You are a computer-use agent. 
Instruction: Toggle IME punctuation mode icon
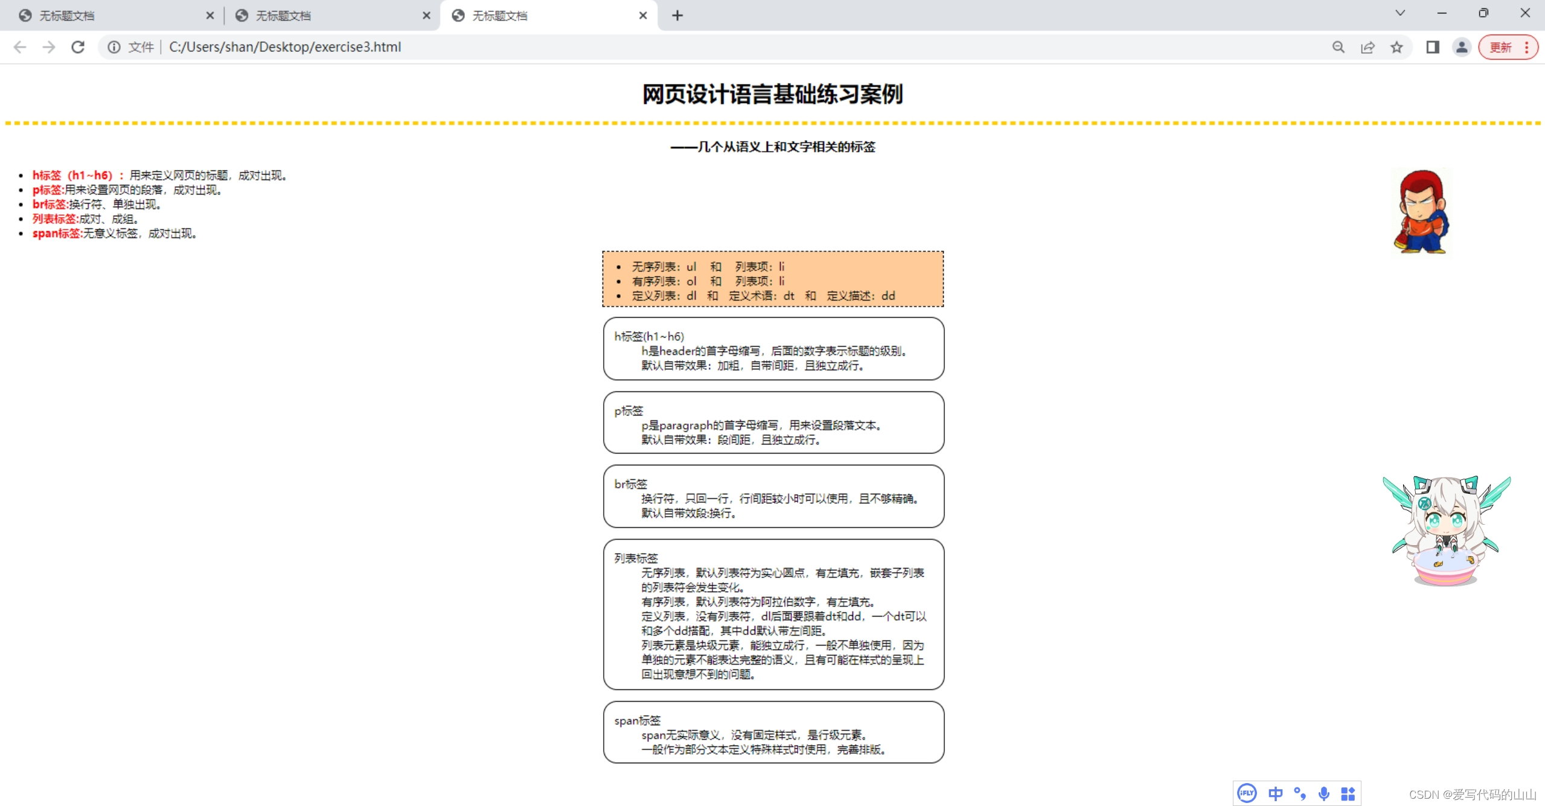click(1300, 793)
